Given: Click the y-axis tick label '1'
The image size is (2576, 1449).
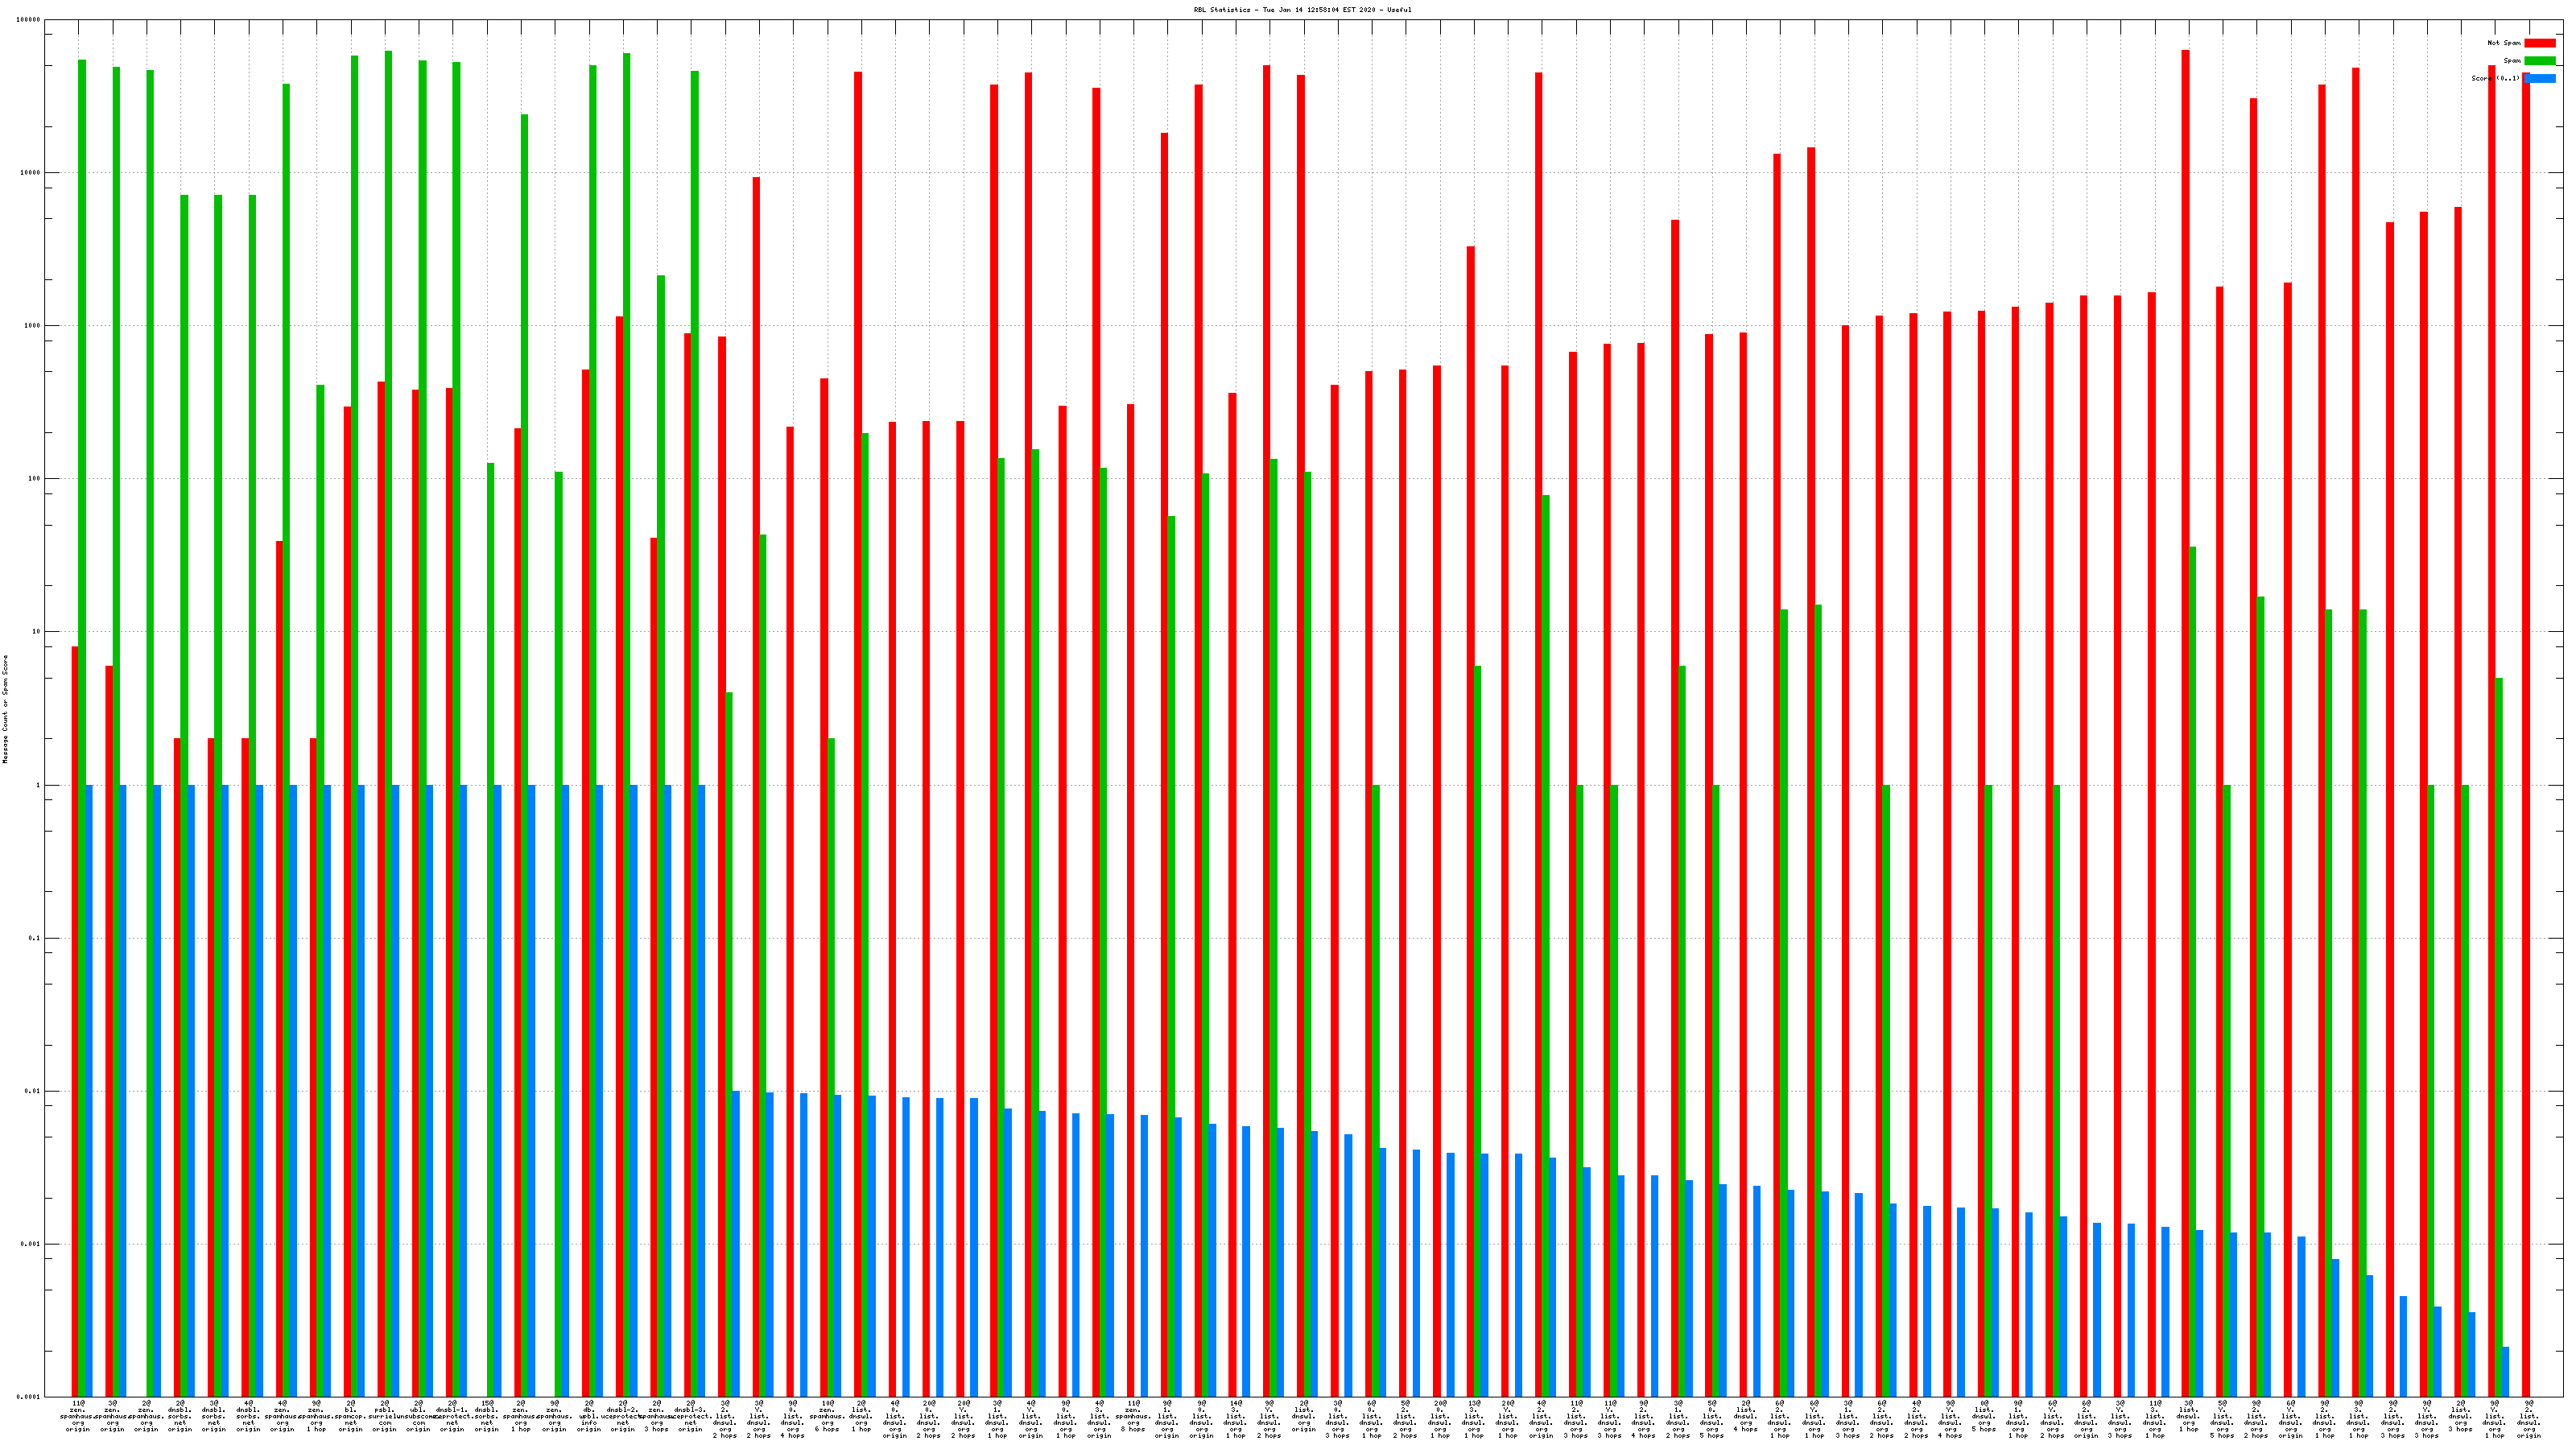Looking at the screenshot, I should click(38, 785).
